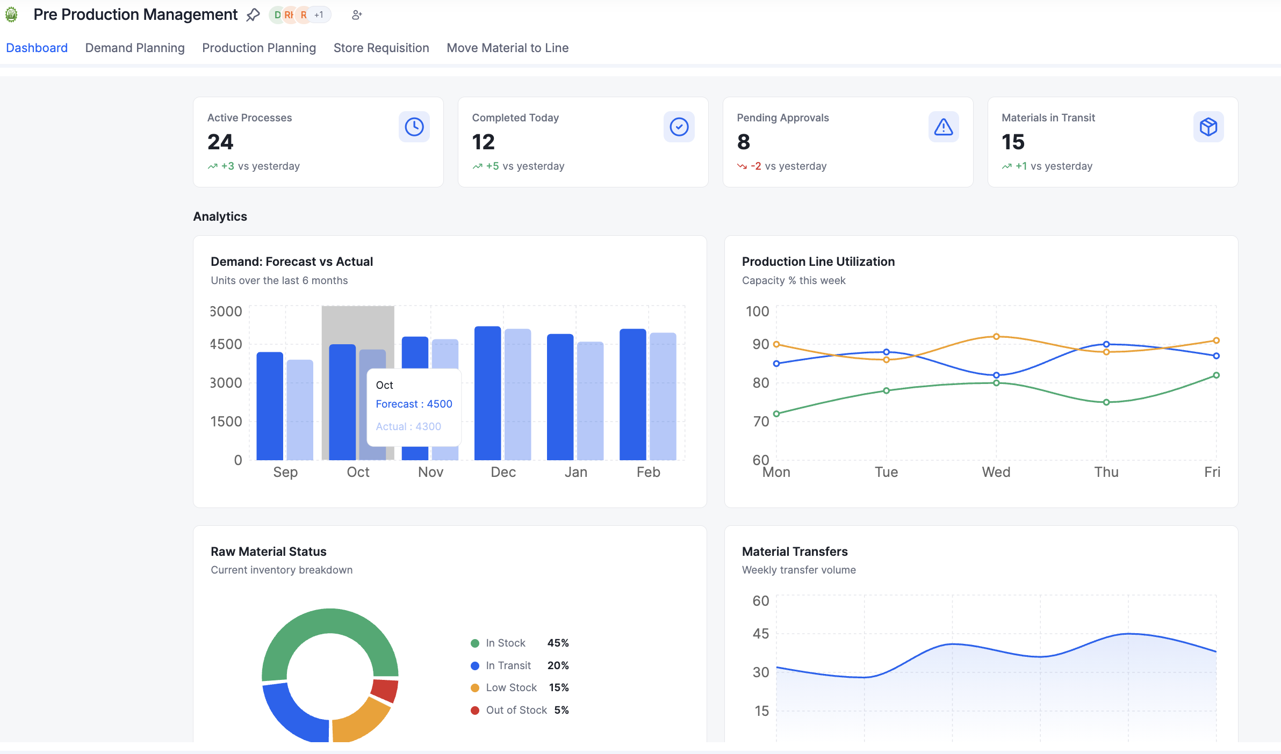Click the Dashboard tab
The width and height of the screenshot is (1281, 754).
click(37, 48)
